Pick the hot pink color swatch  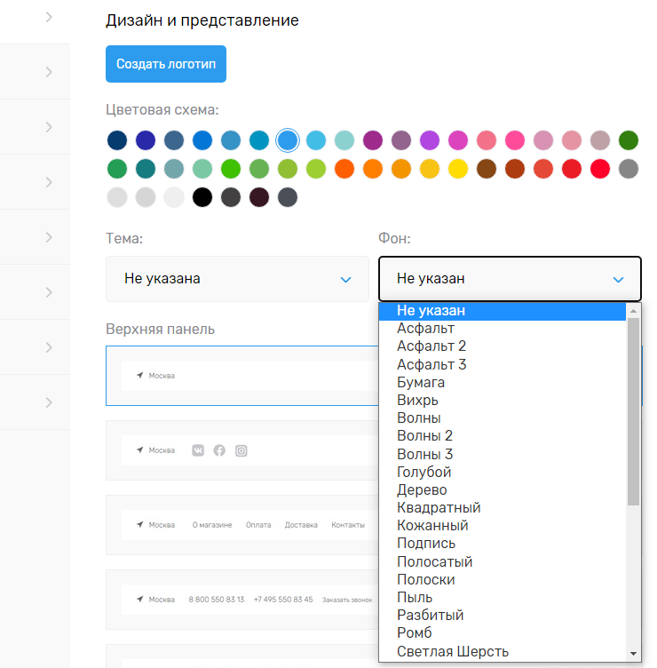coord(515,140)
